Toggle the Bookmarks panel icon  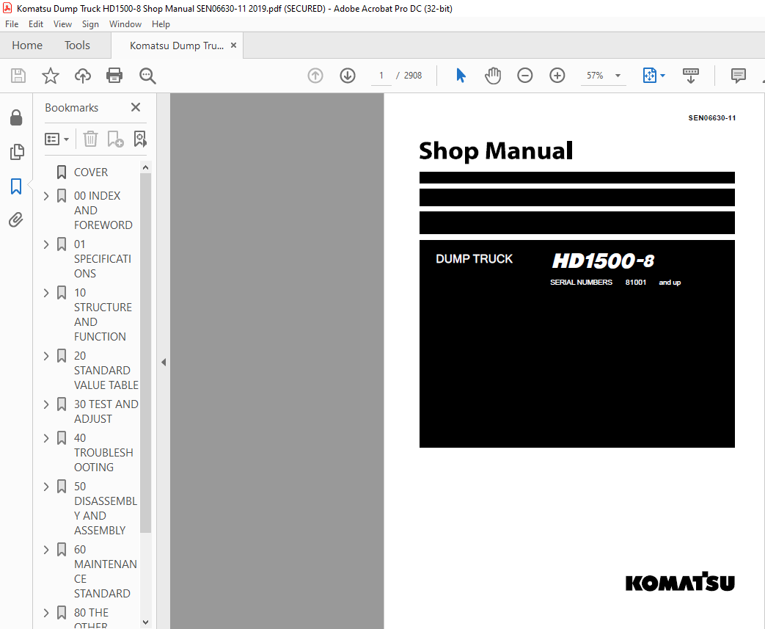[16, 186]
